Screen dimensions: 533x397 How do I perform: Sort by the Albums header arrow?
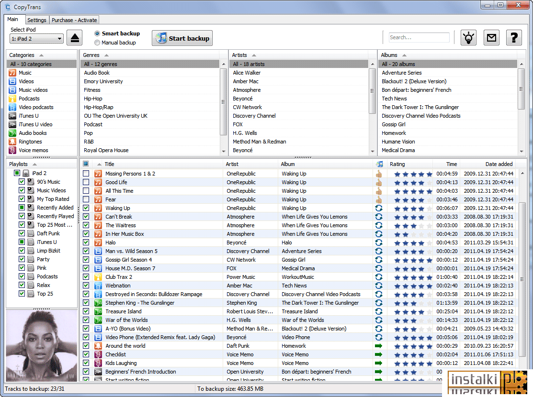pos(404,55)
